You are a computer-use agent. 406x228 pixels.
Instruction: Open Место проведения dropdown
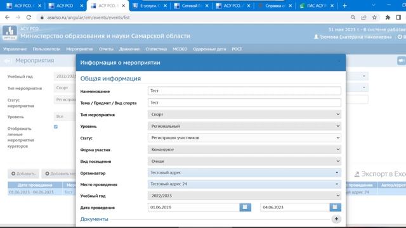pos(244,184)
